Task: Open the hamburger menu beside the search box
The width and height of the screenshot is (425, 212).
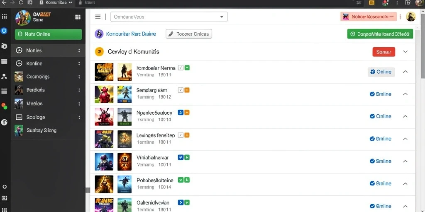Action: (x=98, y=17)
